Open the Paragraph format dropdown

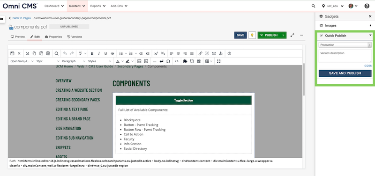[x=74, y=61]
